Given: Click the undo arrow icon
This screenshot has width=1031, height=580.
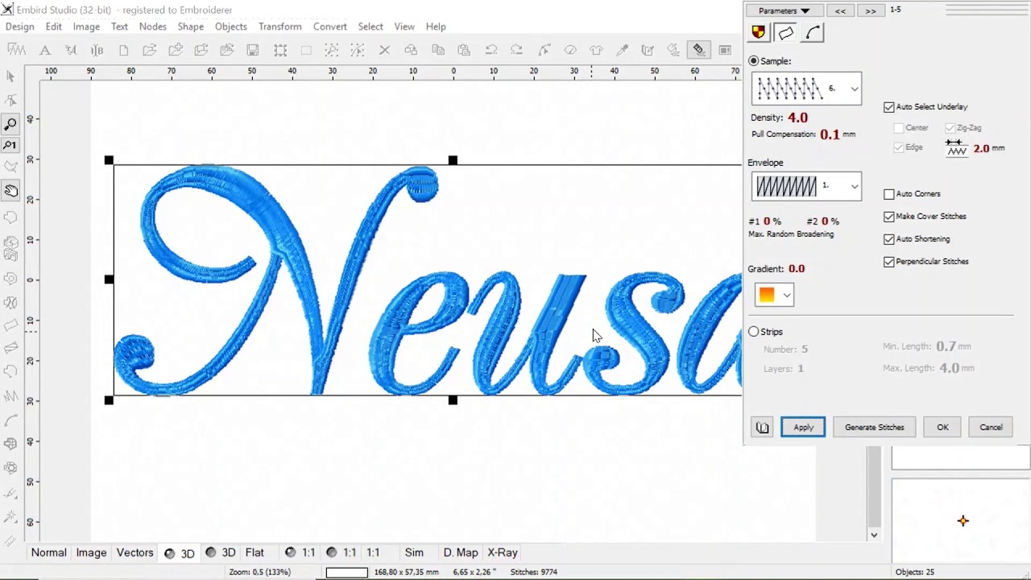Looking at the screenshot, I should coord(491,50).
